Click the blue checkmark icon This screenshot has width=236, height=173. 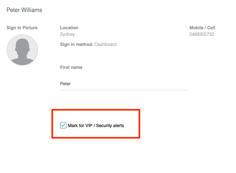coord(63,125)
